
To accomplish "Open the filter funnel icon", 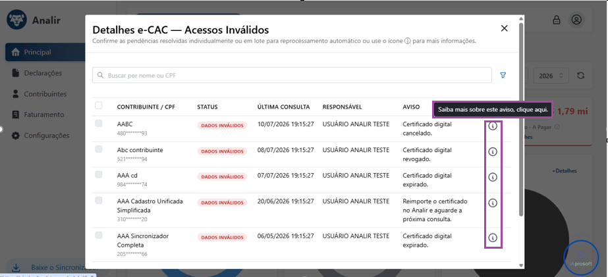I will (x=503, y=76).
